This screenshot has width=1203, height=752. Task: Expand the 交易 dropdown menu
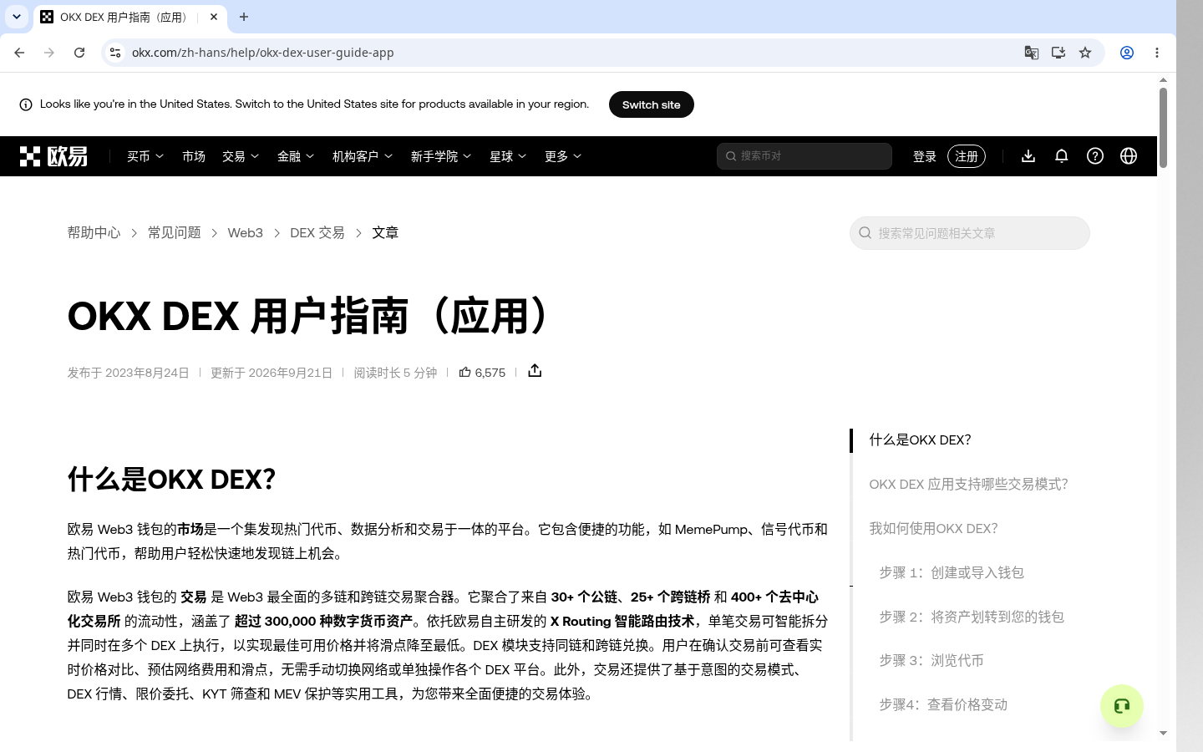click(x=241, y=156)
